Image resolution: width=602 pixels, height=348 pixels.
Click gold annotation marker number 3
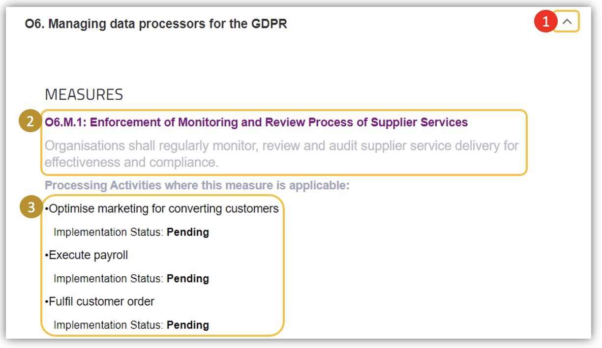[x=30, y=208]
